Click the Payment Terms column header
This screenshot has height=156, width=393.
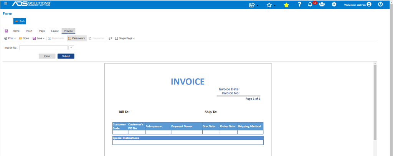click(187, 126)
